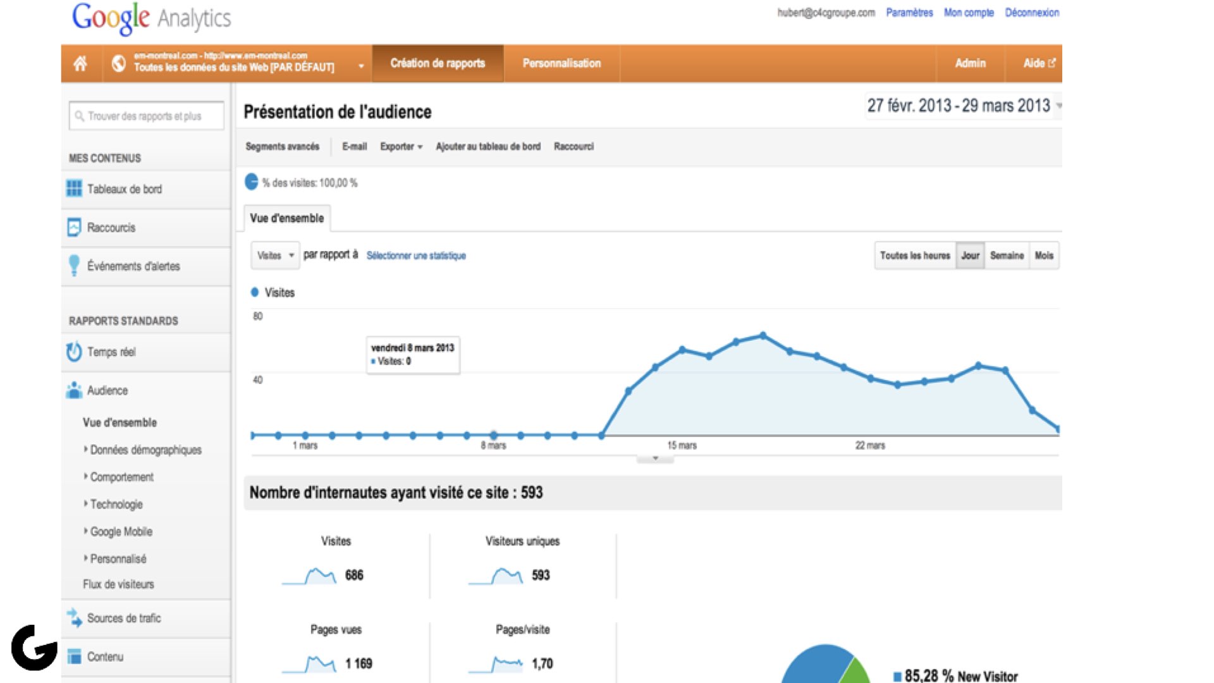
Task: Open the Tableaux de bord grid icon
Action: click(74, 188)
